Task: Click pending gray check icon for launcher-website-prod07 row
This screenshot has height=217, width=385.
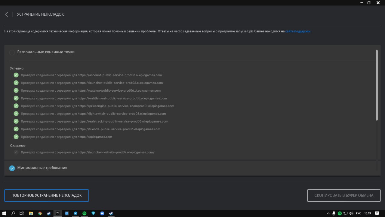Action: [16, 152]
